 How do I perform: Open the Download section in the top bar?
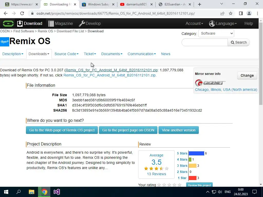(x=30, y=23)
